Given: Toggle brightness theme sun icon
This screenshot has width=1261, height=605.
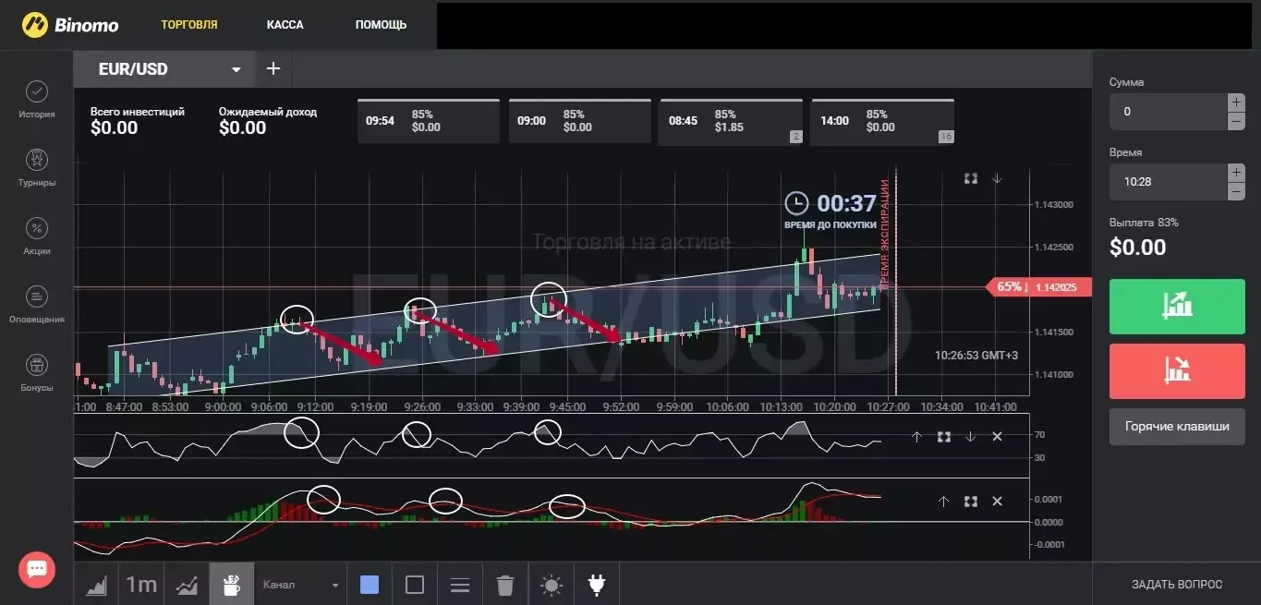Looking at the screenshot, I should pyautogui.click(x=552, y=585).
